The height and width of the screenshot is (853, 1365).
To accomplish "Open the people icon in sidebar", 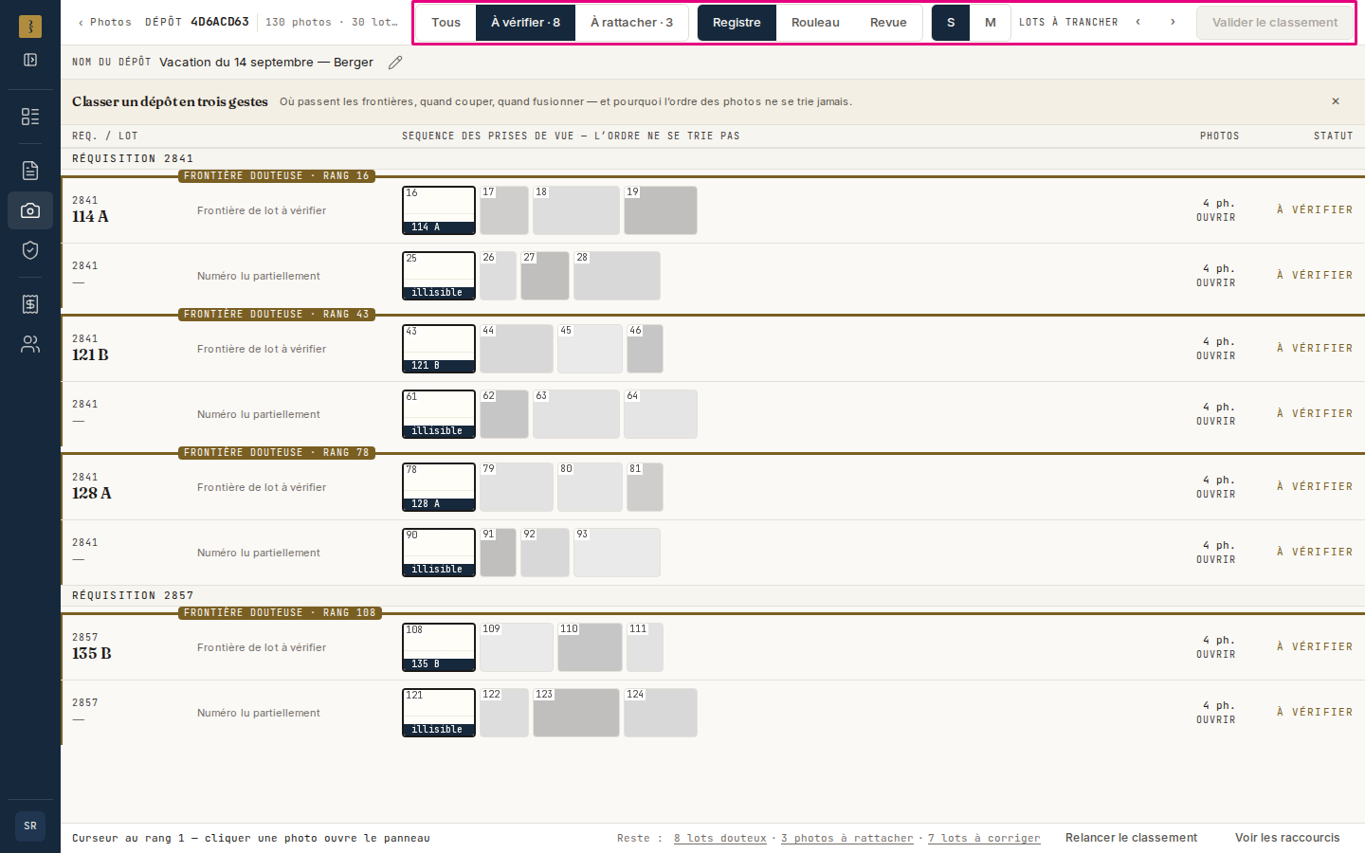I will click(30, 344).
